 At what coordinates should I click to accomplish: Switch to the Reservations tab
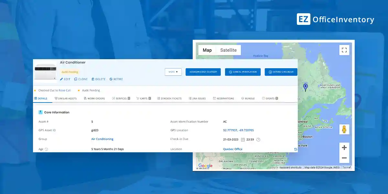[x=223, y=98]
